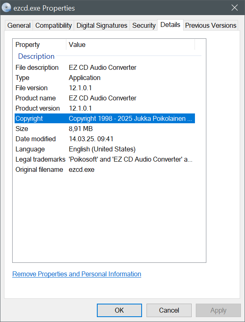
Task: Click the highlighted Copyright row
Action: [105, 118]
